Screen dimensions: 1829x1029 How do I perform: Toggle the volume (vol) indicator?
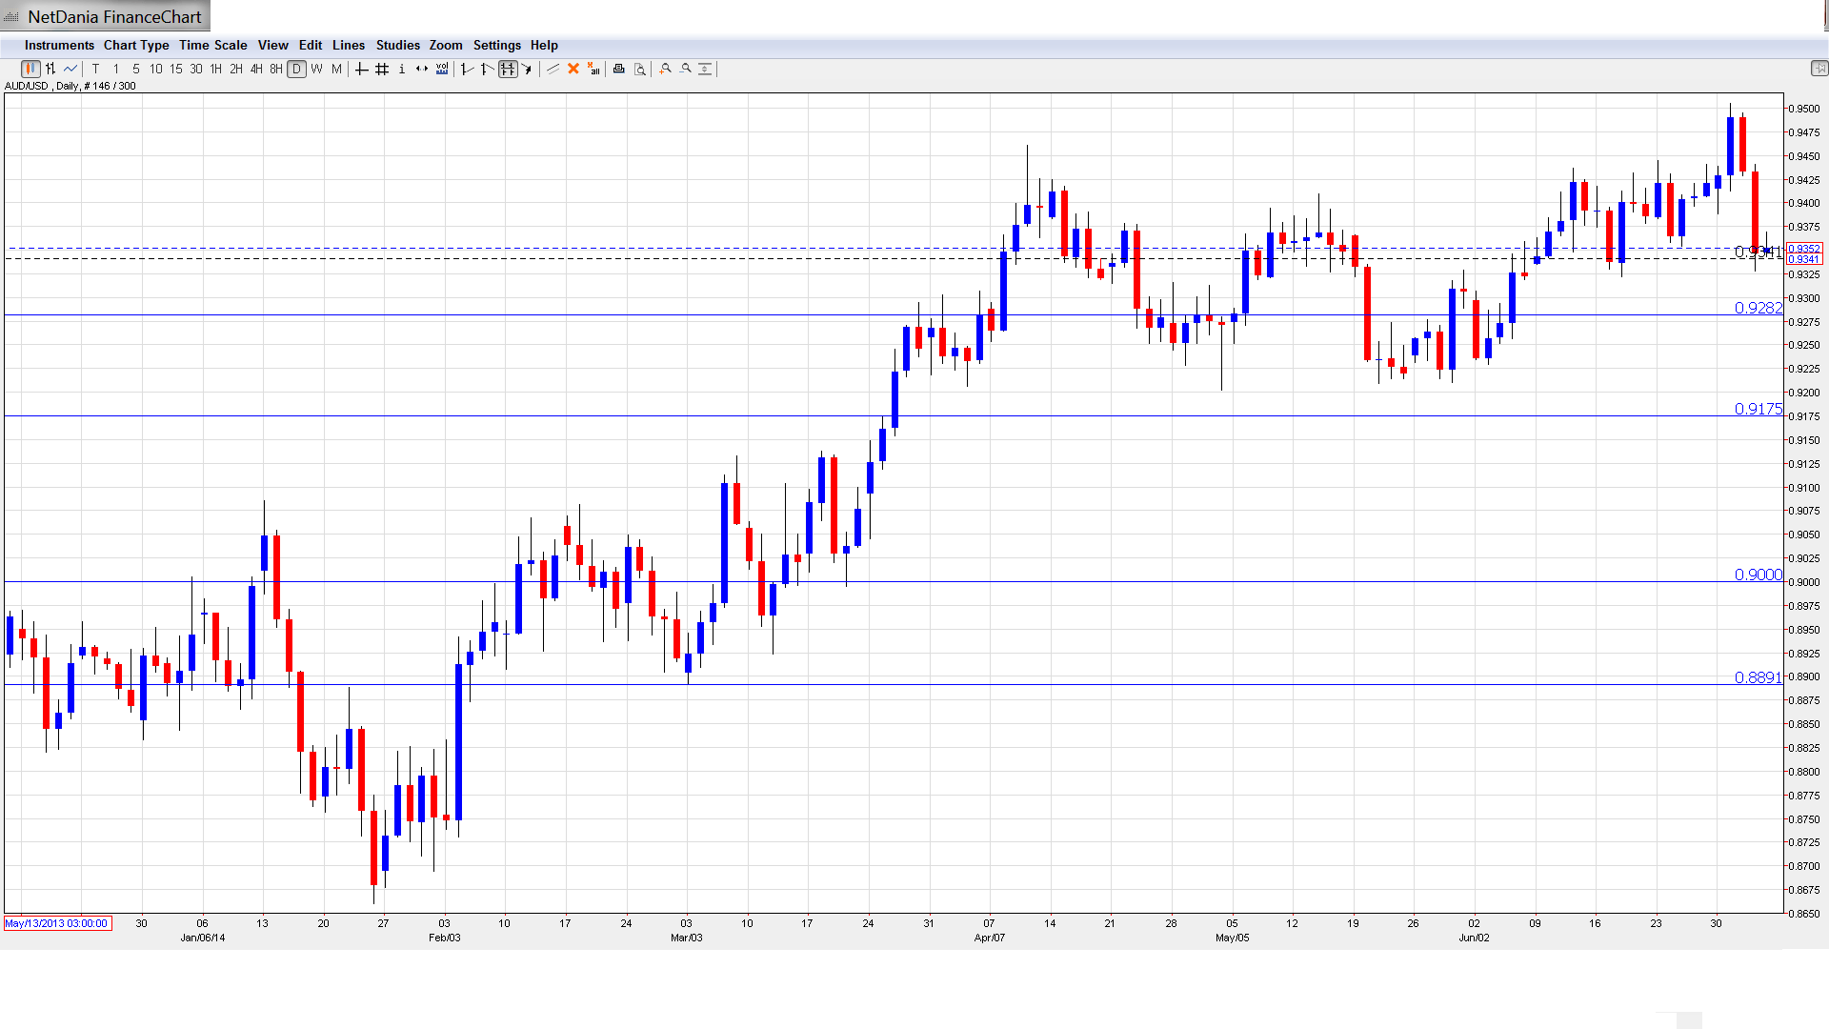[442, 69]
